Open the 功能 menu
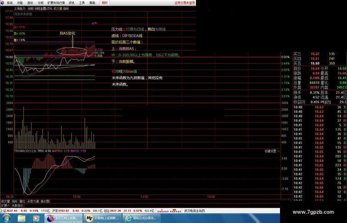This screenshot has width=347, height=223. (x=20, y=3)
